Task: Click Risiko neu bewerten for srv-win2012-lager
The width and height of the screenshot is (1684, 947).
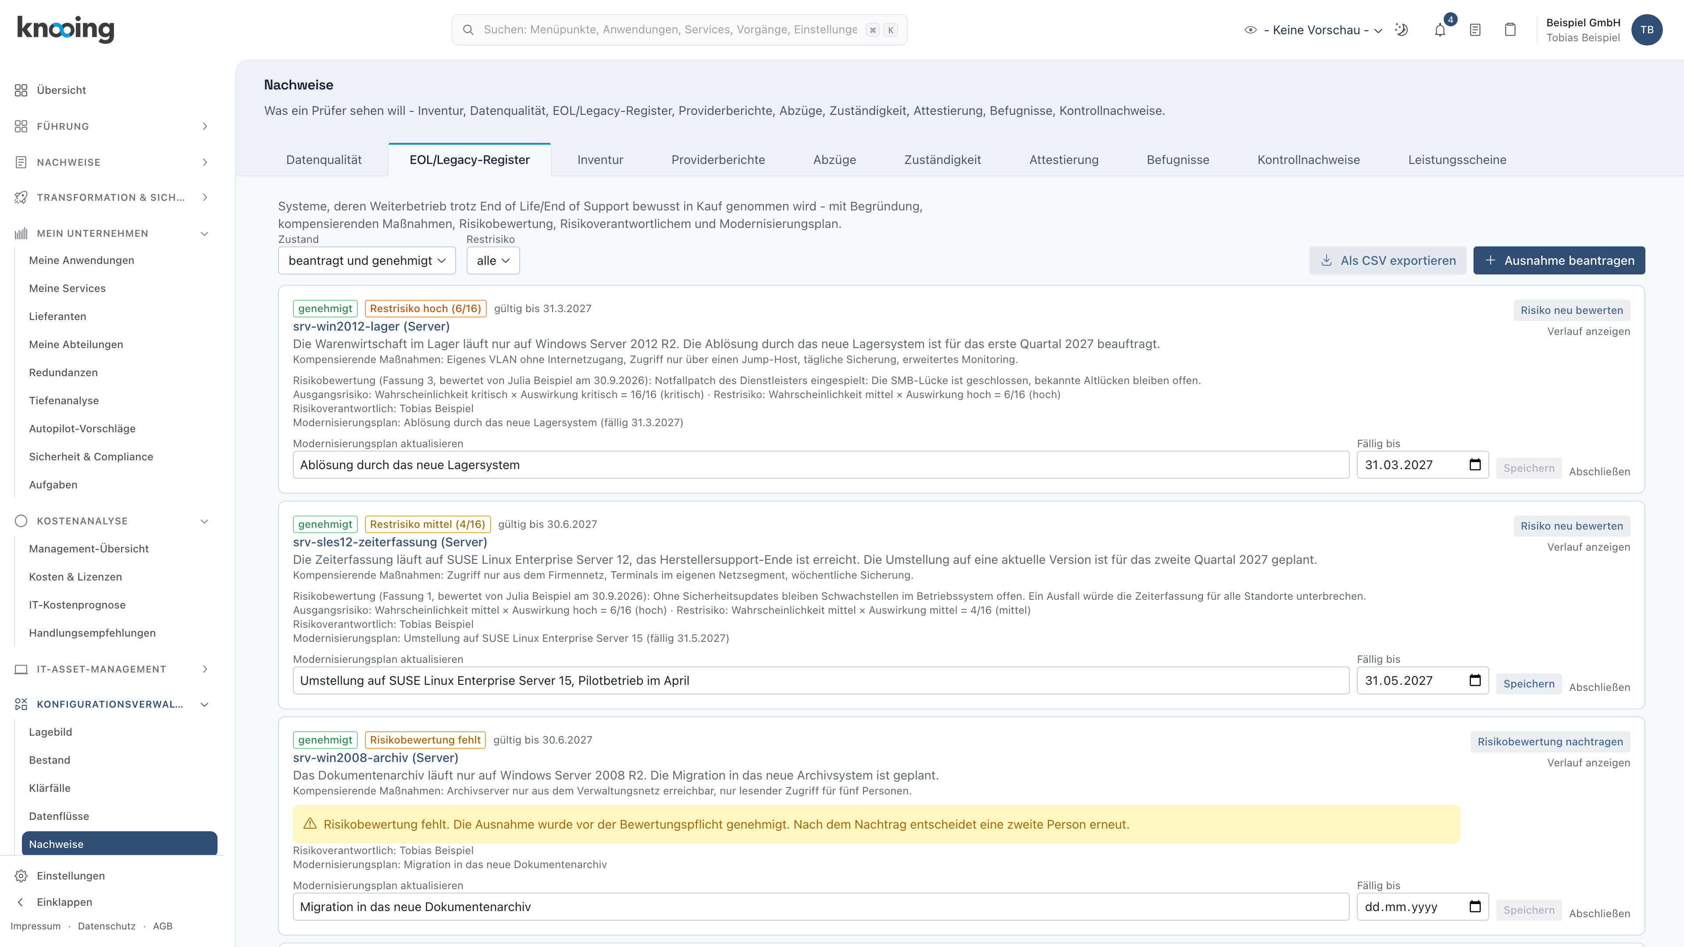Action: (x=1572, y=310)
